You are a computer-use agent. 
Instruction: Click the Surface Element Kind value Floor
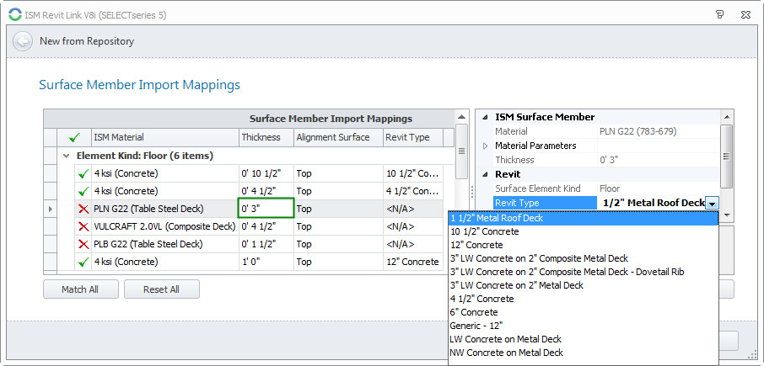[610, 188]
